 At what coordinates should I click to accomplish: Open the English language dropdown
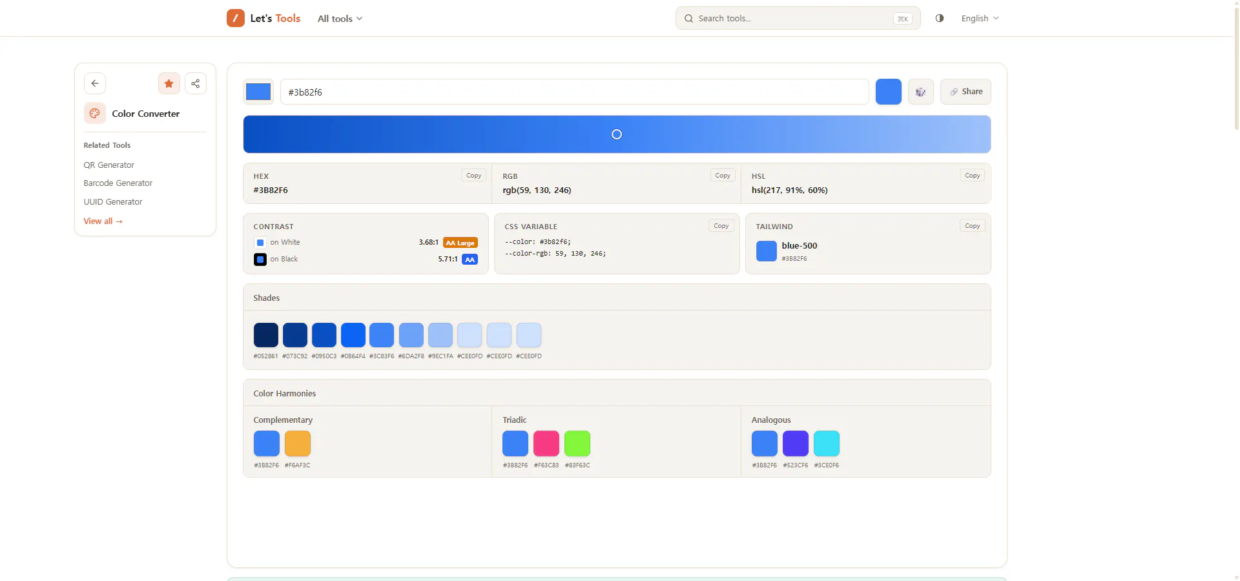980,18
